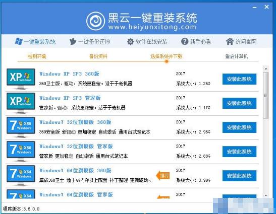
Task: Select the 选择系统并下载 step
Action: pos(167,56)
